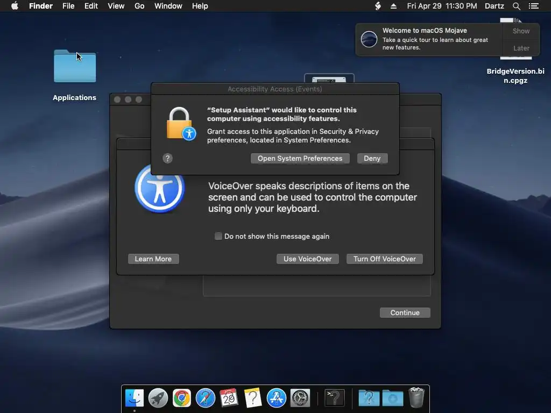
Task: Click Turn Off VoiceOver button
Action: [384, 259]
